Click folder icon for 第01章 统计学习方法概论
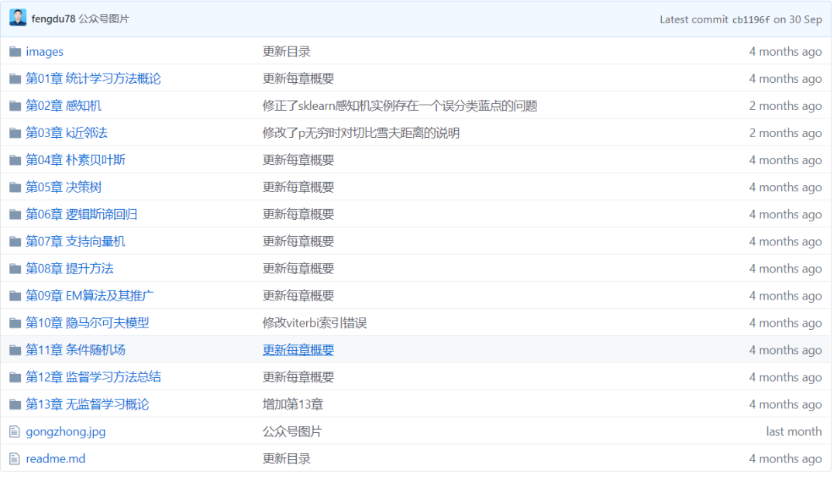Image resolution: width=837 pixels, height=477 pixels. (x=15, y=79)
